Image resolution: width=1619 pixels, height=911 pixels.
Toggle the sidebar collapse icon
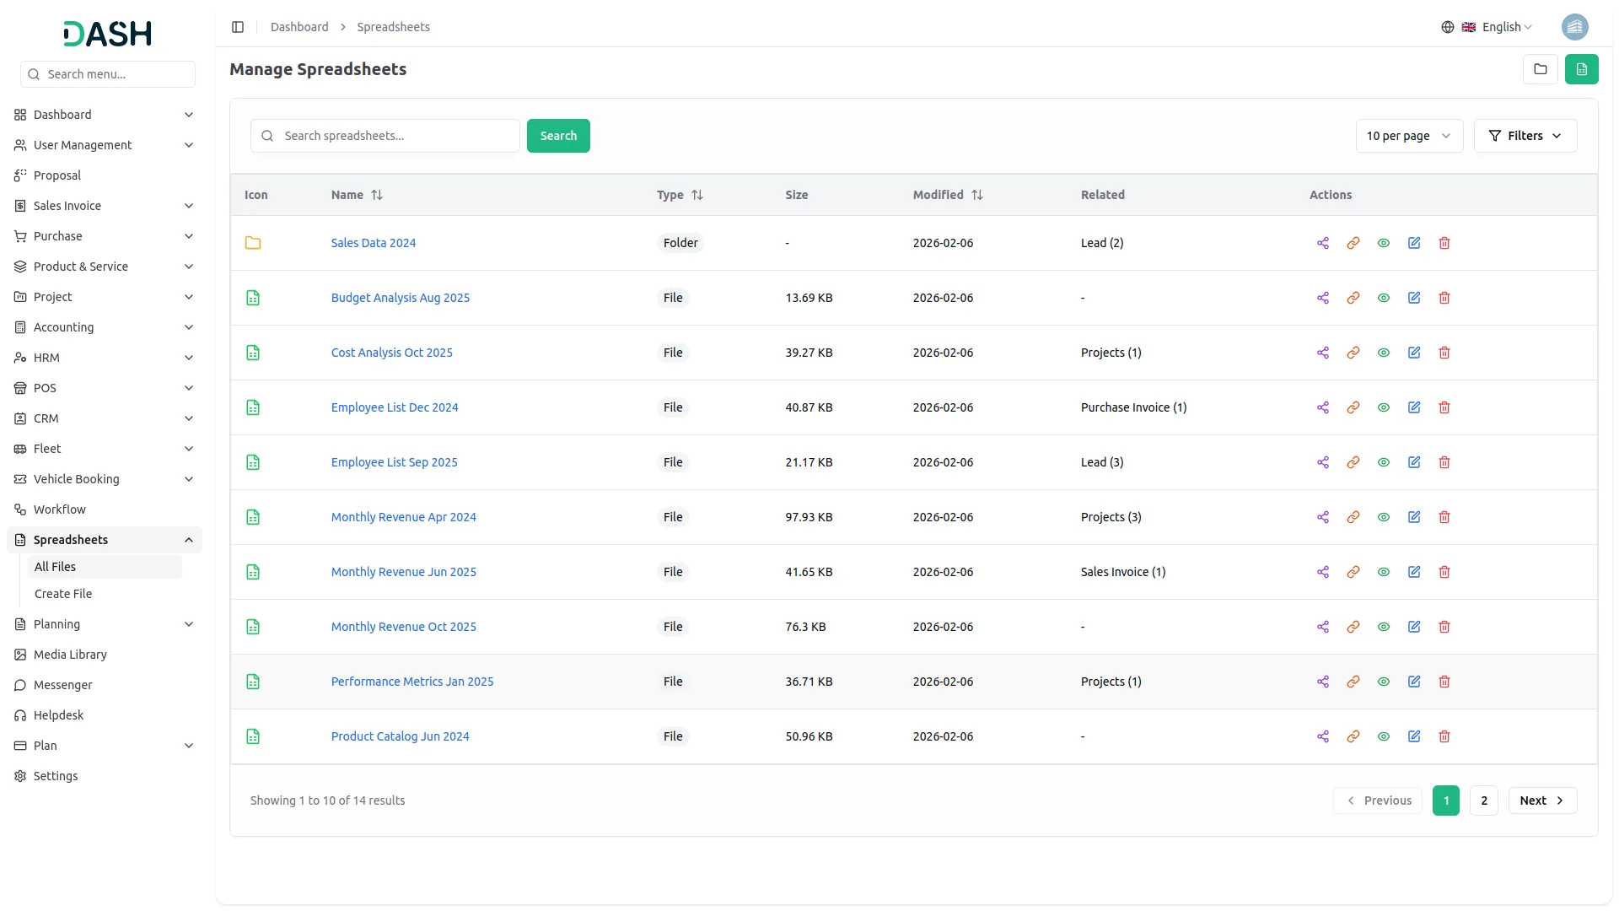238,27
